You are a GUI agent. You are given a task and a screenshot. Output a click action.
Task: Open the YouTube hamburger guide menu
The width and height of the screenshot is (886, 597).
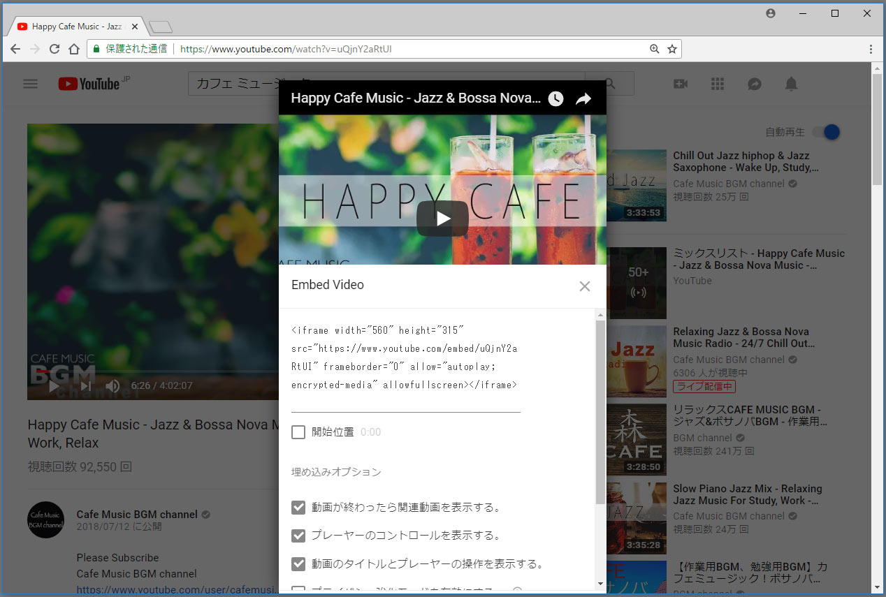coord(30,84)
